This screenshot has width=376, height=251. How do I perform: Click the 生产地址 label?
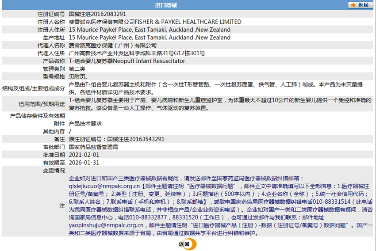[x=54, y=38]
